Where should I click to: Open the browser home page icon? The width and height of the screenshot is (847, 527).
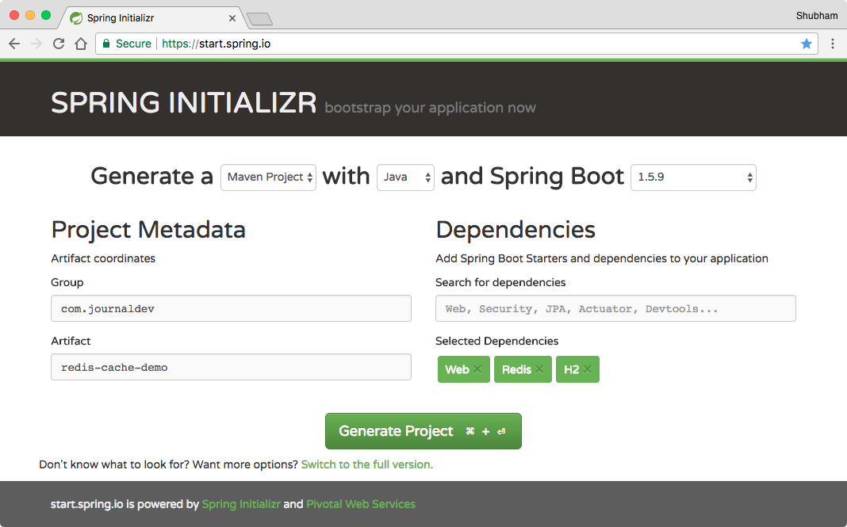tap(81, 44)
